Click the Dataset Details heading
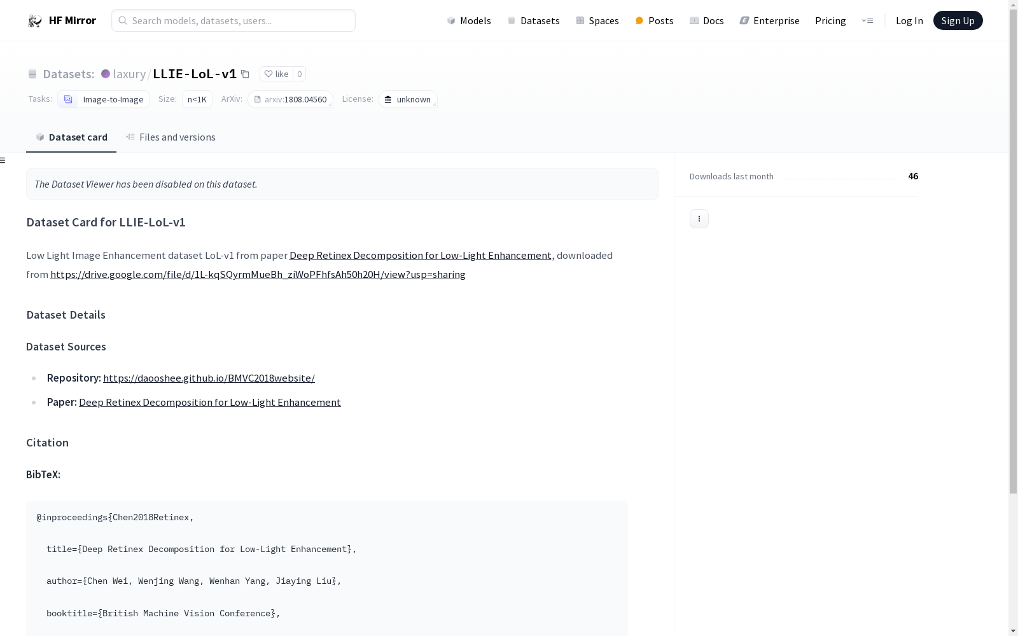 66,315
